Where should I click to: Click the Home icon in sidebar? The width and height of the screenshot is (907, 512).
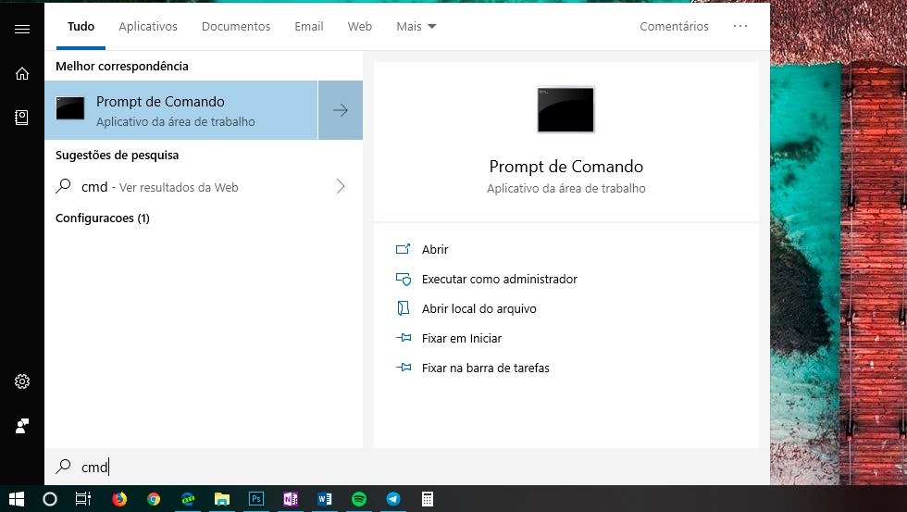[x=22, y=73]
